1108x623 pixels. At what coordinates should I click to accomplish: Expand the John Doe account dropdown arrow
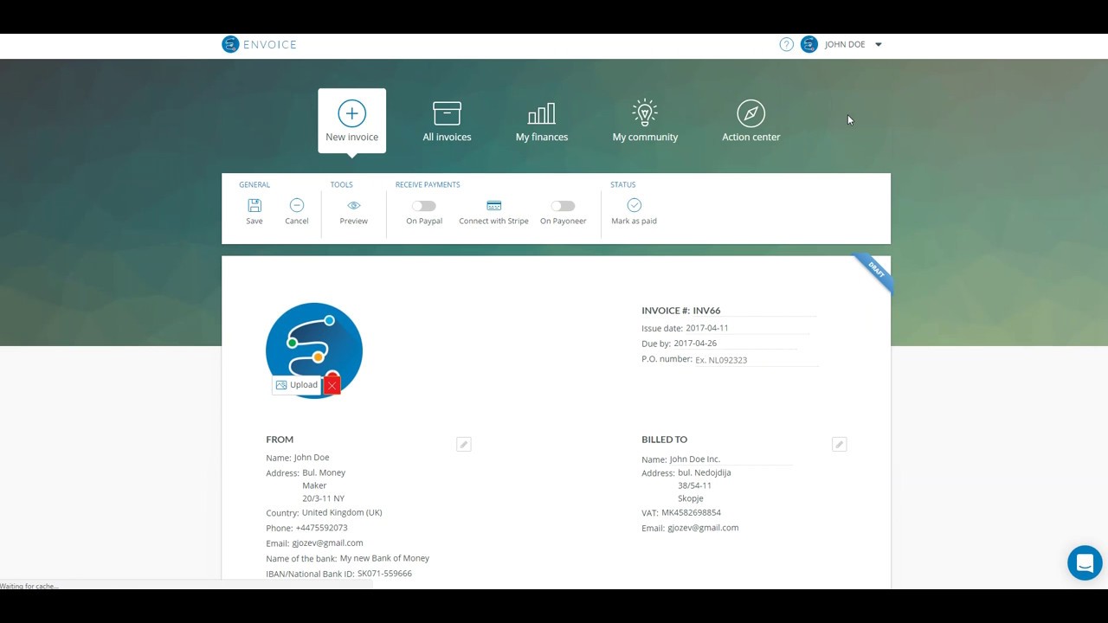coord(878,44)
